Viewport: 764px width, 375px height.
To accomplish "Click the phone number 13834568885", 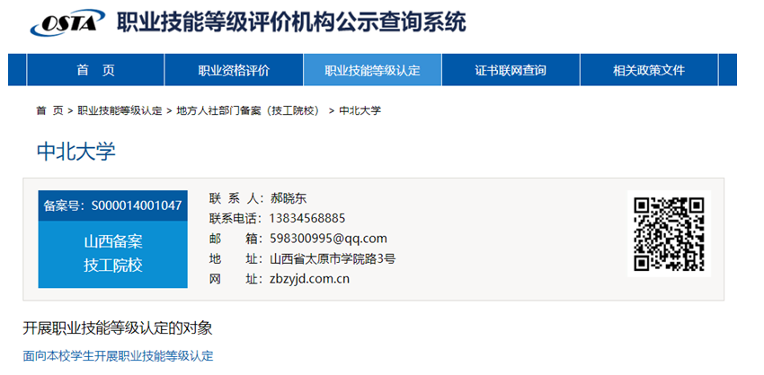I will (308, 218).
